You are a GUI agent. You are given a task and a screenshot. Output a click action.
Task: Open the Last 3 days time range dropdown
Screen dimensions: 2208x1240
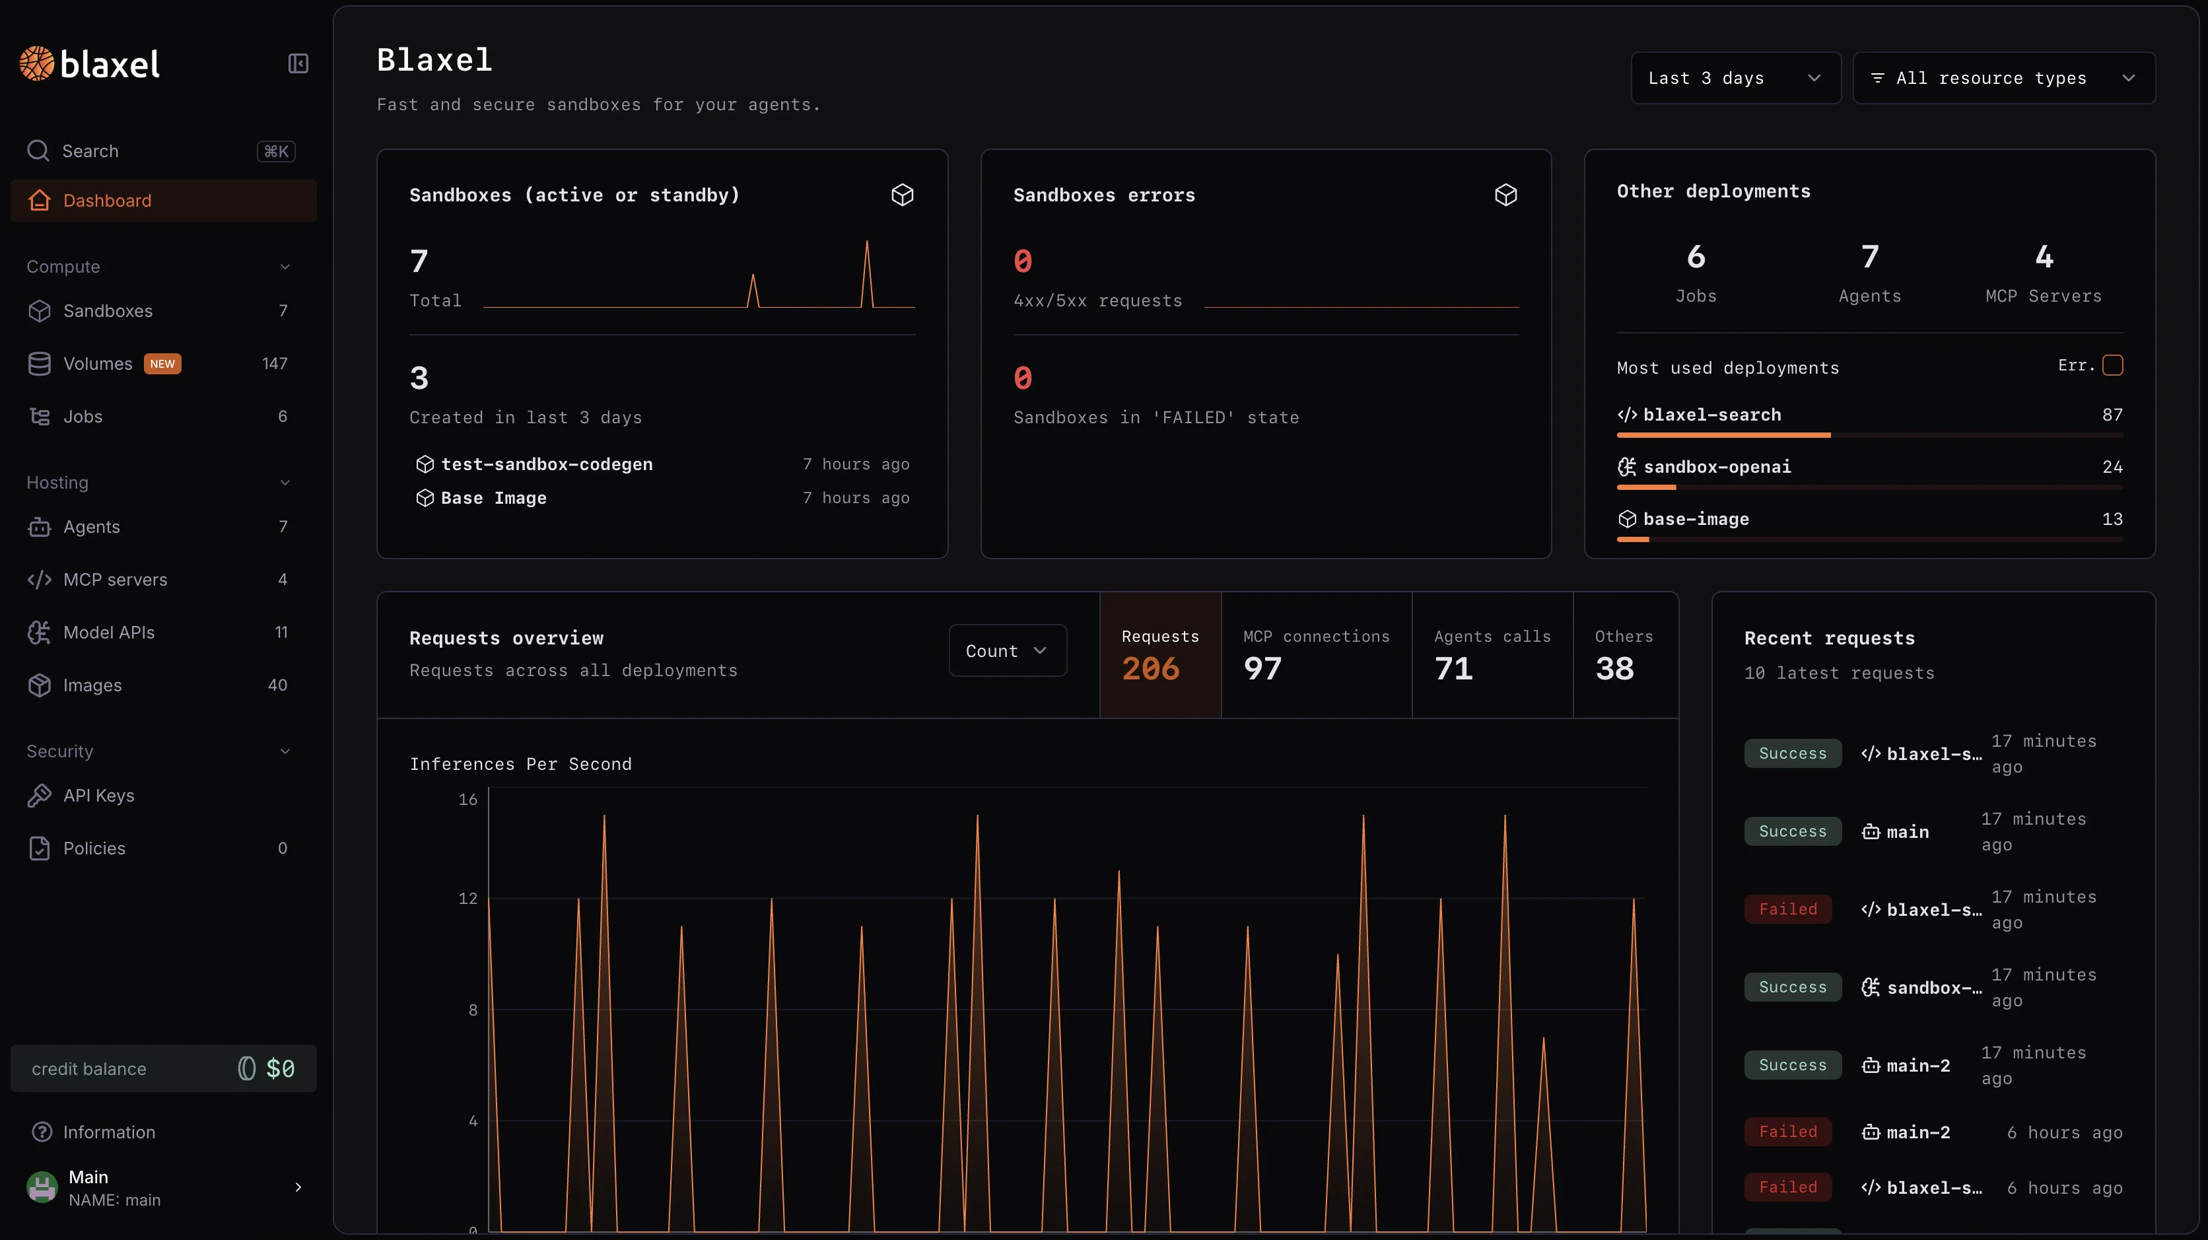click(x=1735, y=77)
